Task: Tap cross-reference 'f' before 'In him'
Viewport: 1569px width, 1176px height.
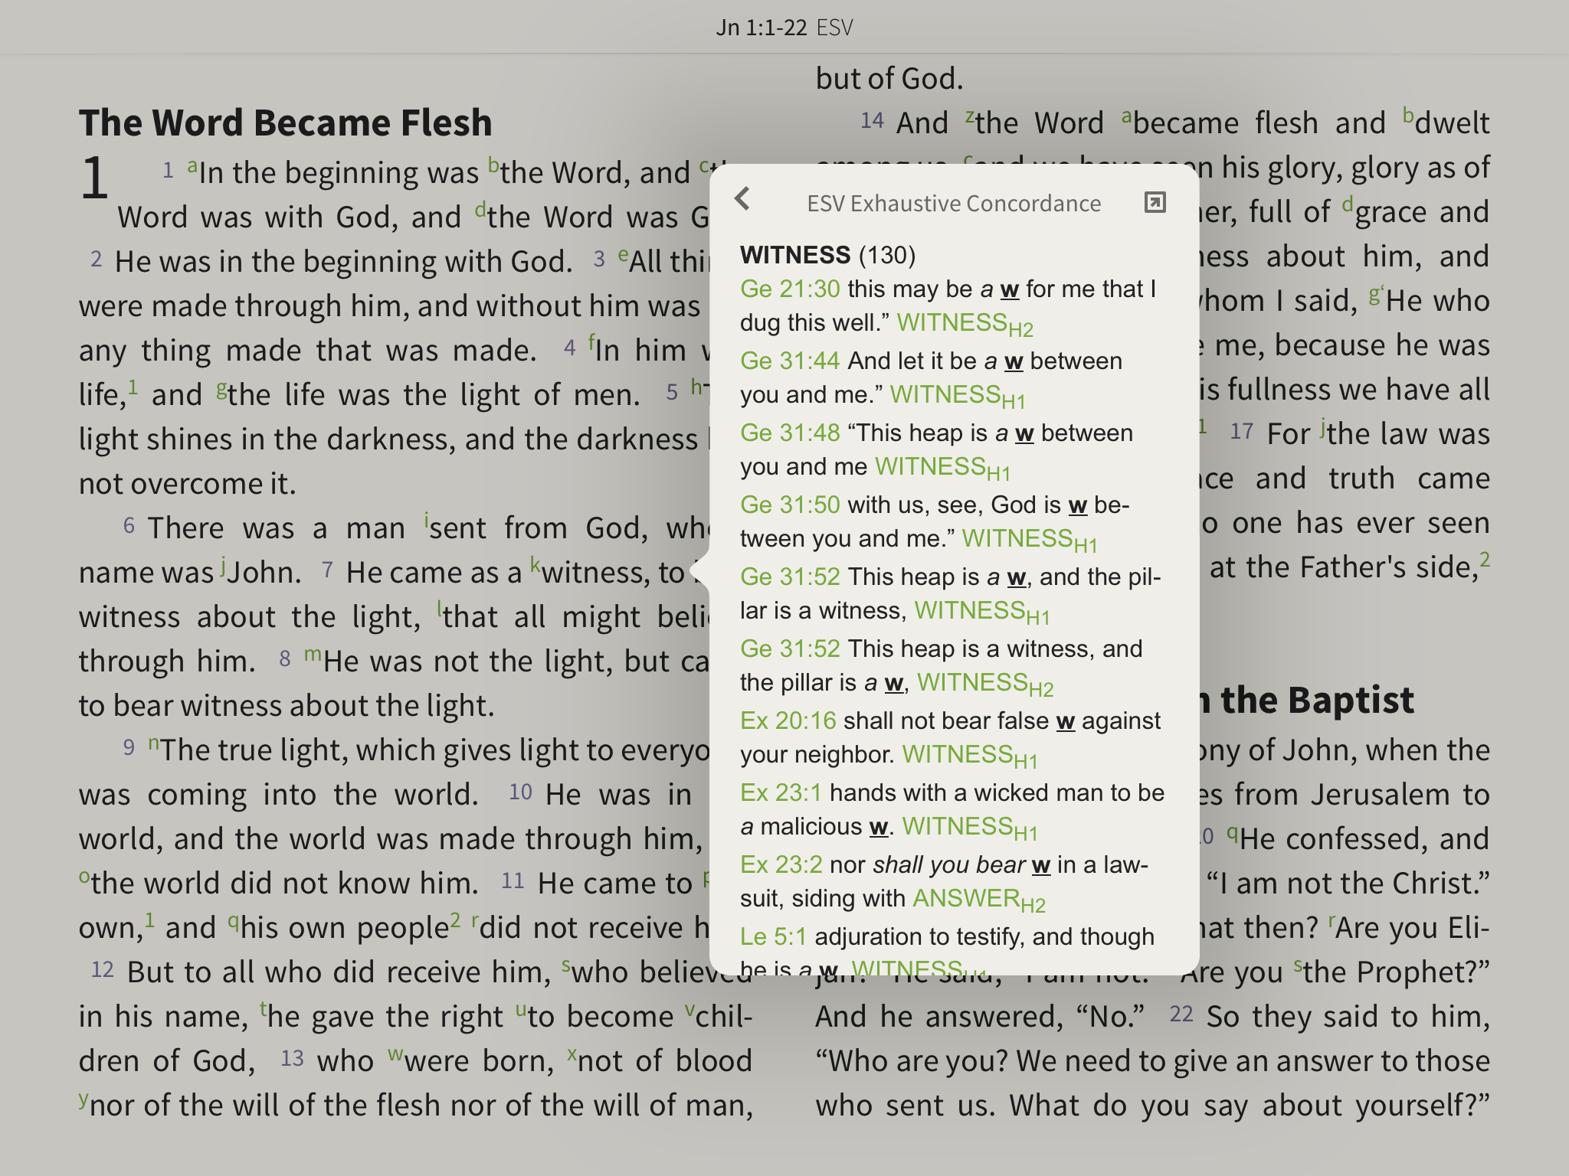Action: pyautogui.click(x=591, y=341)
